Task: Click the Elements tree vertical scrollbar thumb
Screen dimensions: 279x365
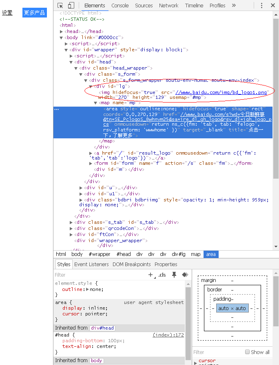Action: pos(276,98)
